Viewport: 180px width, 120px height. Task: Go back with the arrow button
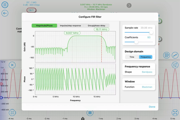(x=5, y=13)
